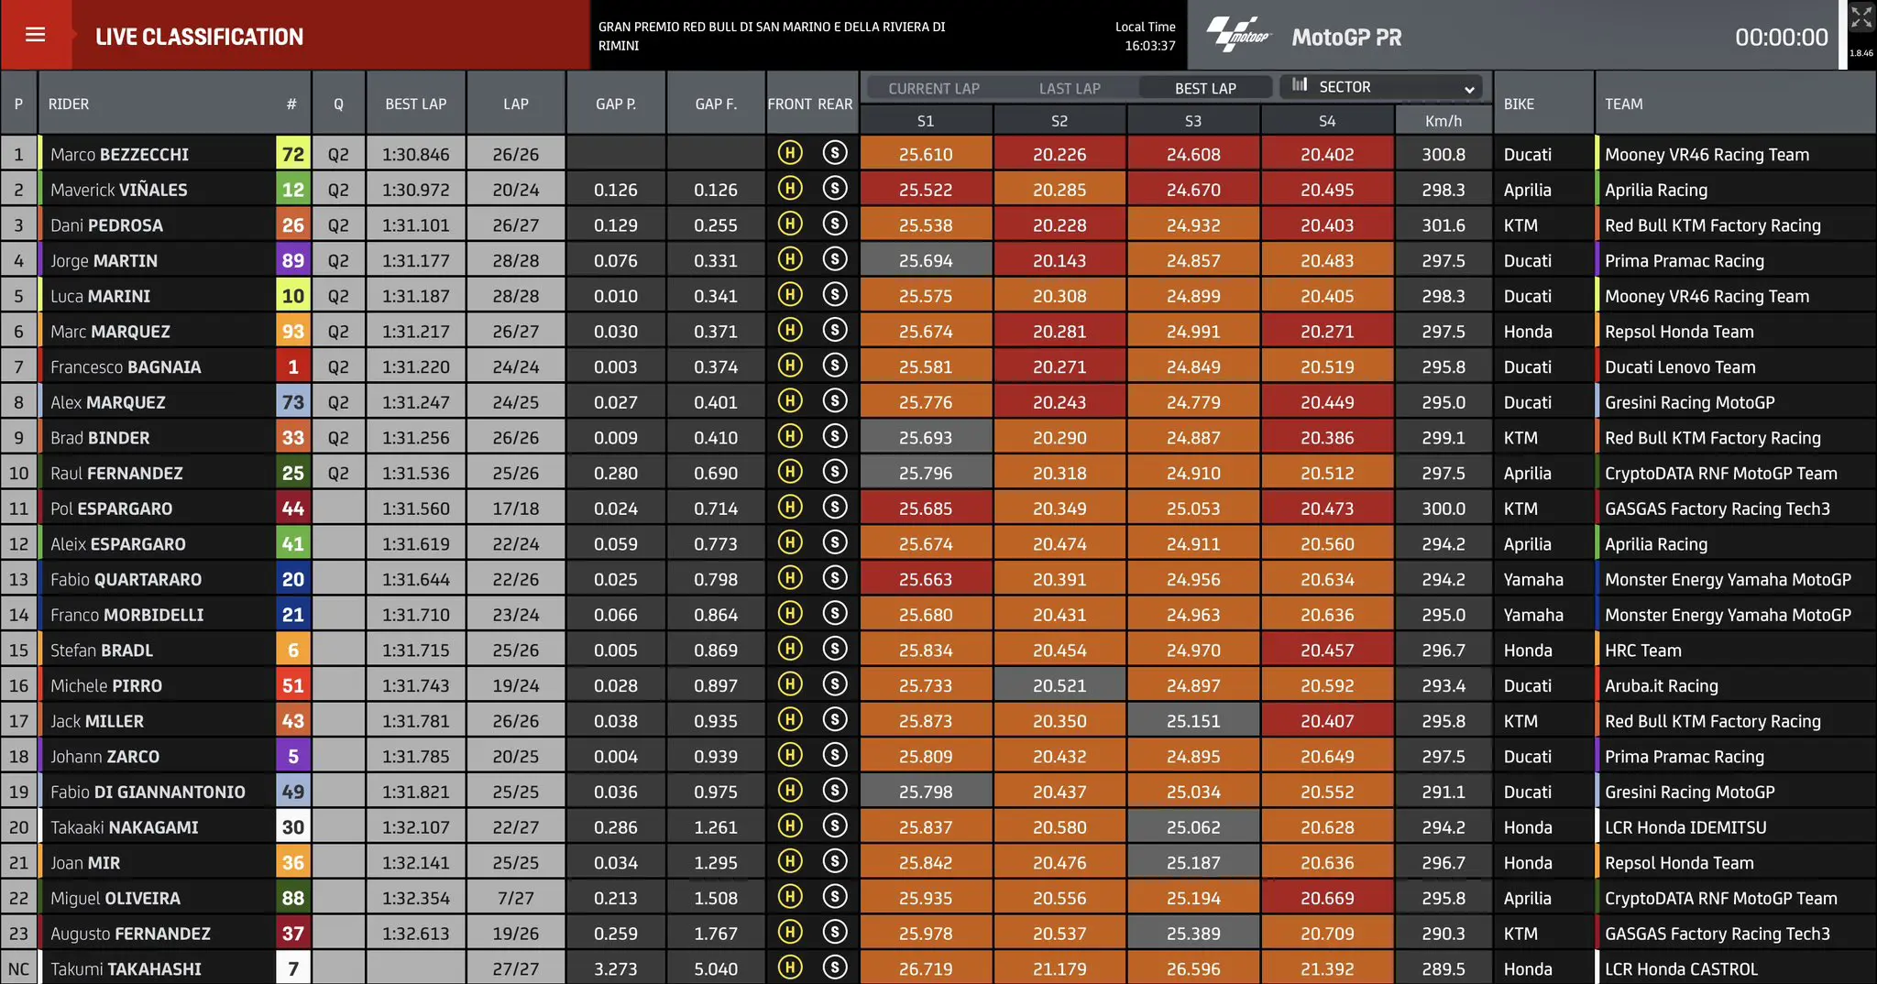The height and width of the screenshot is (984, 1877).
Task: Click the S2 sector column header
Action: point(1059,121)
